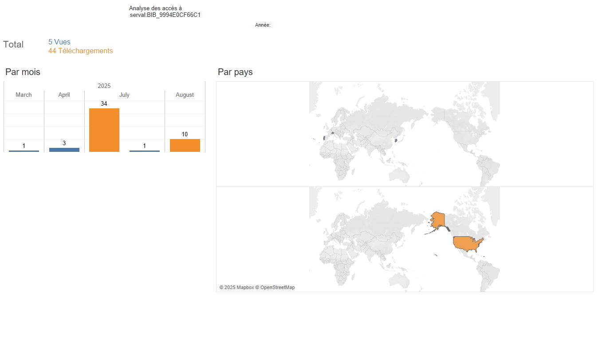Select the orange August bar showing 10 downloads
This screenshot has height=341, width=606.
(185, 146)
